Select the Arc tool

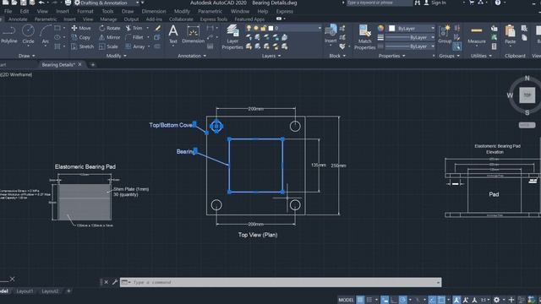(45, 35)
